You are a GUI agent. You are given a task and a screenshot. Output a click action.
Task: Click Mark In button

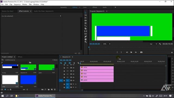pos(117,52)
